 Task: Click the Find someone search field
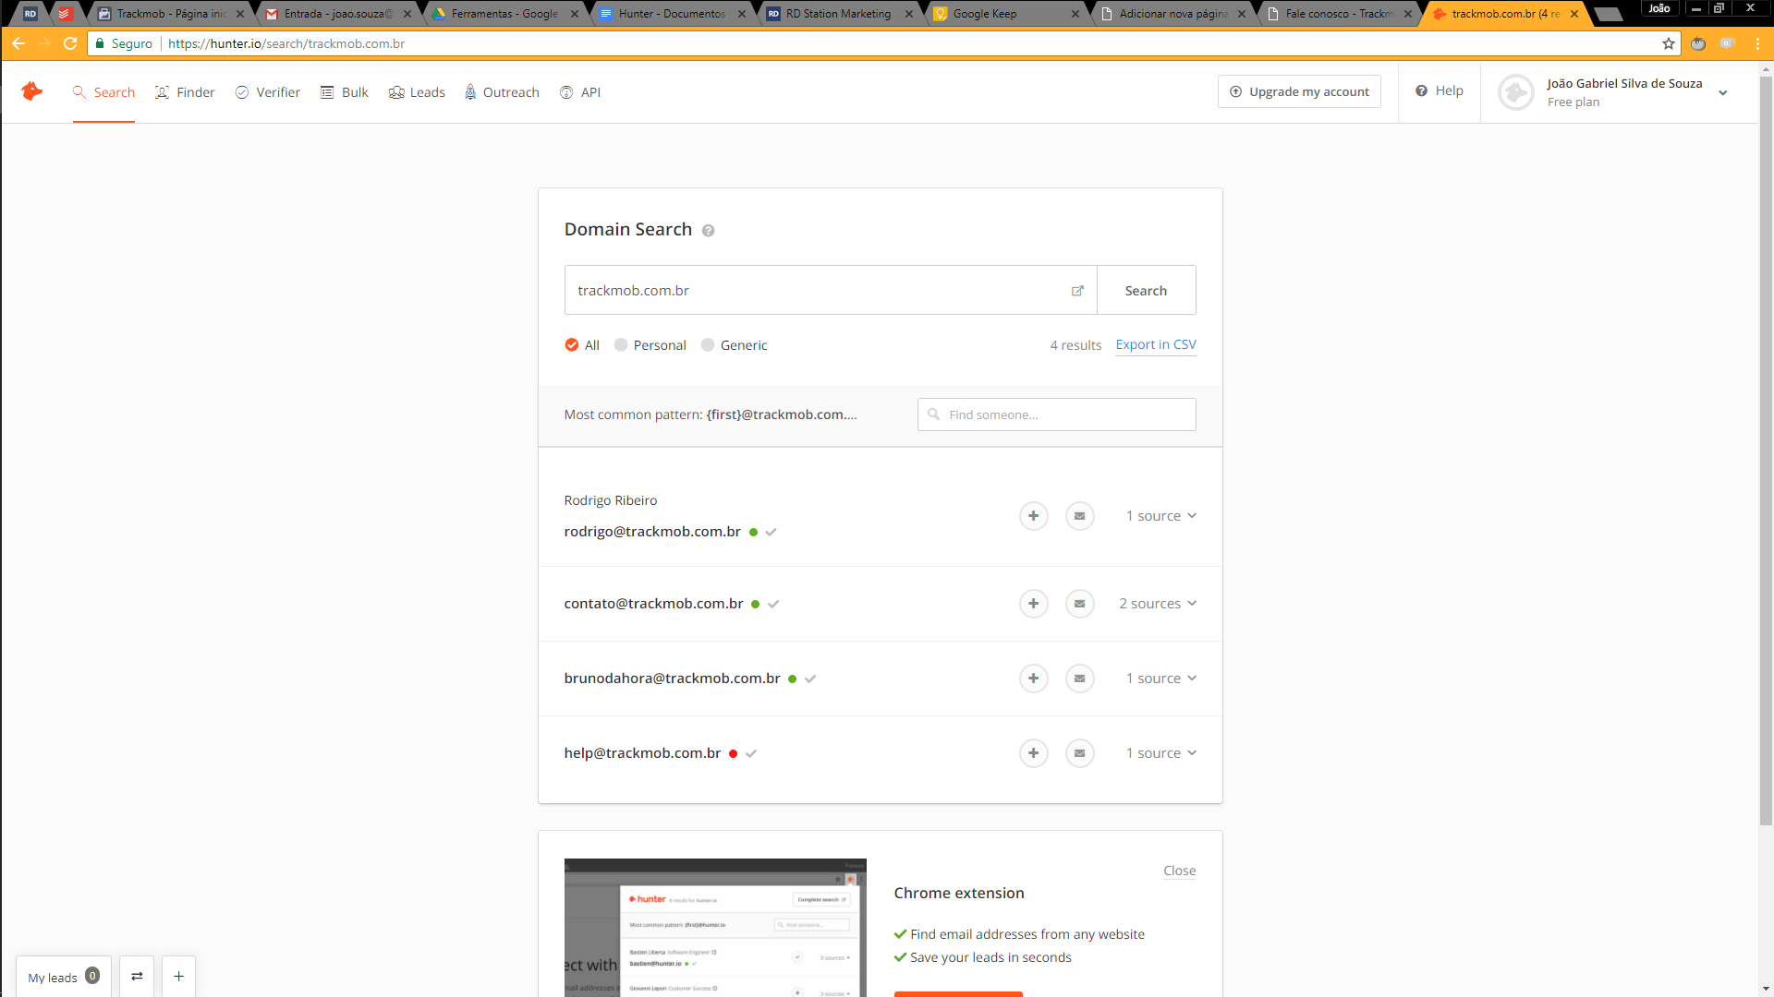tap(1056, 414)
